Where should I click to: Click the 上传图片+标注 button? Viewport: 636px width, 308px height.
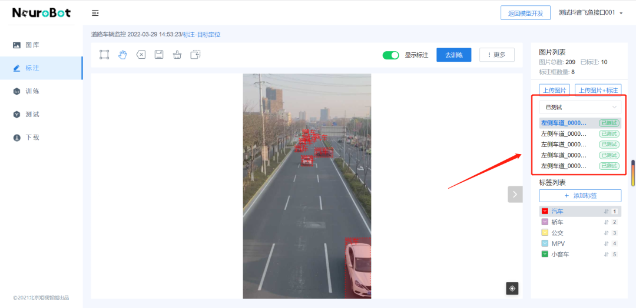[x=598, y=91]
